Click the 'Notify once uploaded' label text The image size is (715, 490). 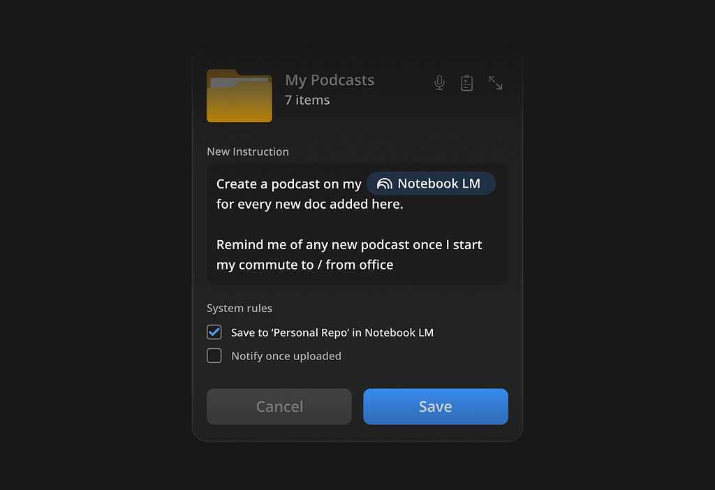pos(286,356)
